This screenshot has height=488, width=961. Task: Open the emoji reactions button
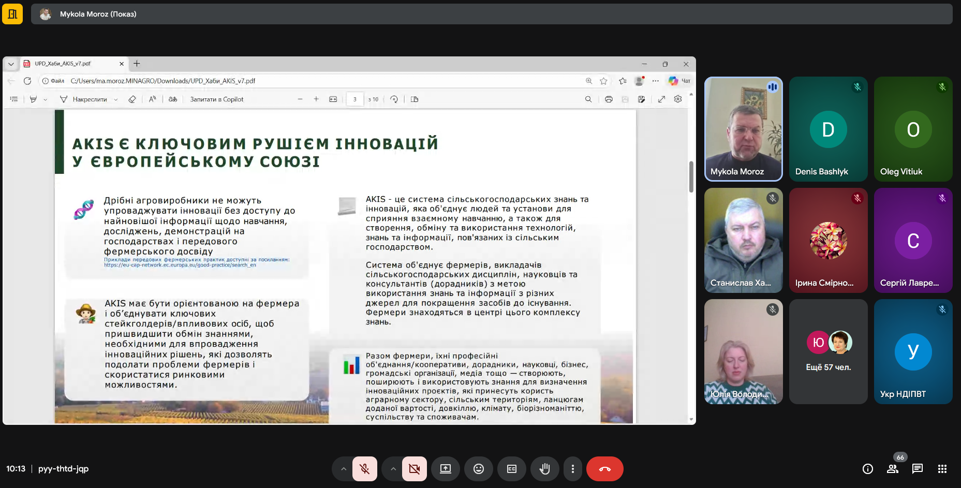tap(479, 469)
